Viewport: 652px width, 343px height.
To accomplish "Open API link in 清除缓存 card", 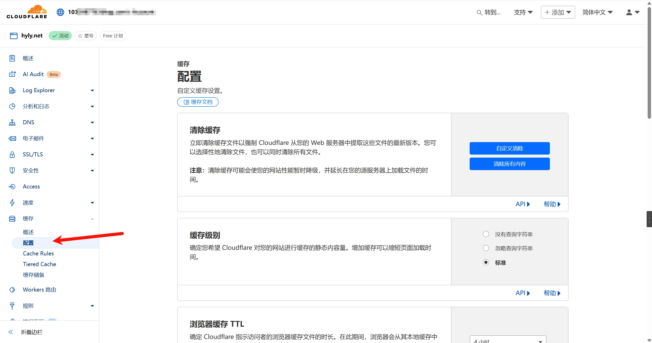I will pyautogui.click(x=523, y=204).
